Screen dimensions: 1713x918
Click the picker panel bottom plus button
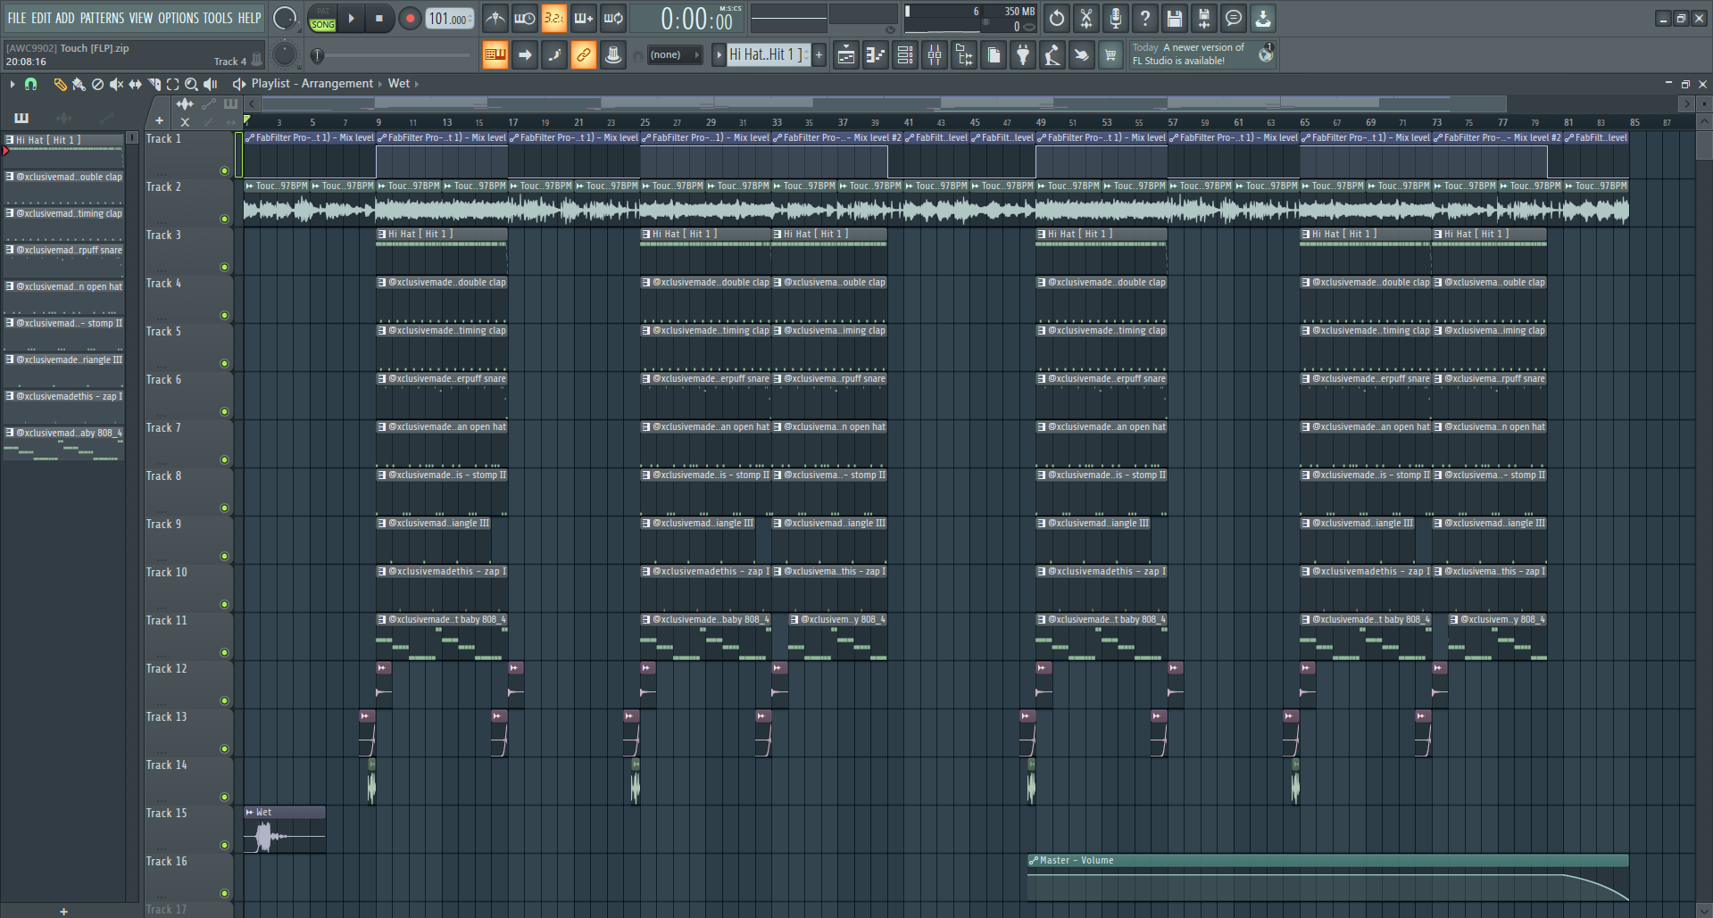63,911
